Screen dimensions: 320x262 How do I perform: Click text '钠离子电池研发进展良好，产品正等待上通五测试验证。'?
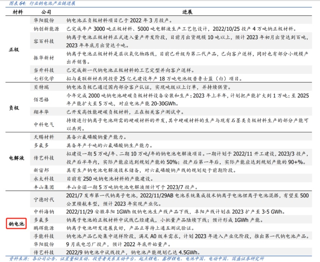(130, 228)
